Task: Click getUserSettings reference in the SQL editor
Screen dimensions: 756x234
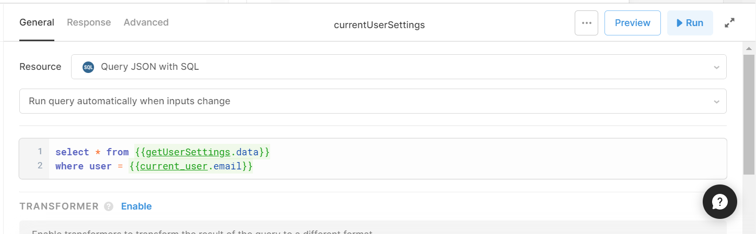Action: [x=188, y=152]
